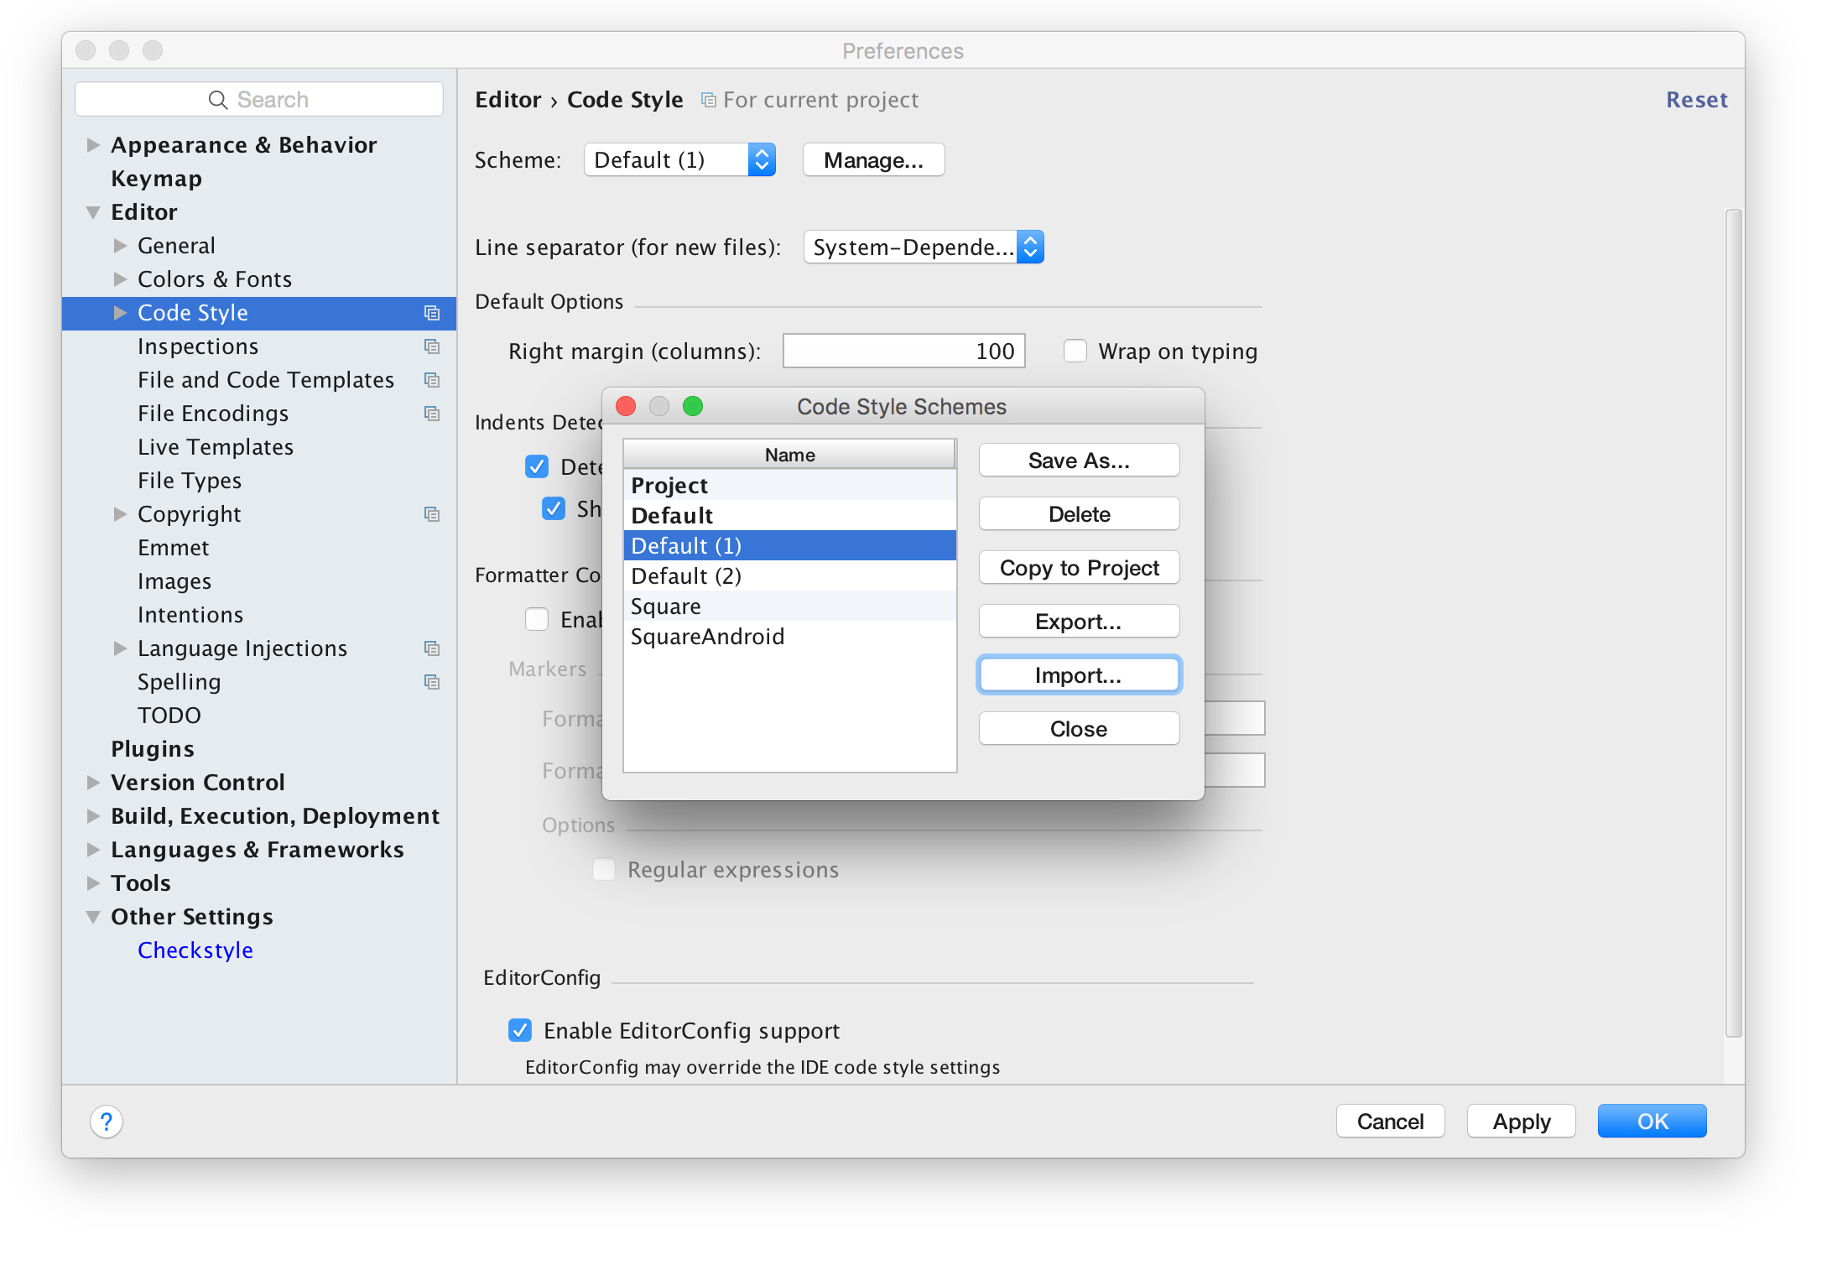Click the vertical scrollbar in settings pane

point(1733,621)
